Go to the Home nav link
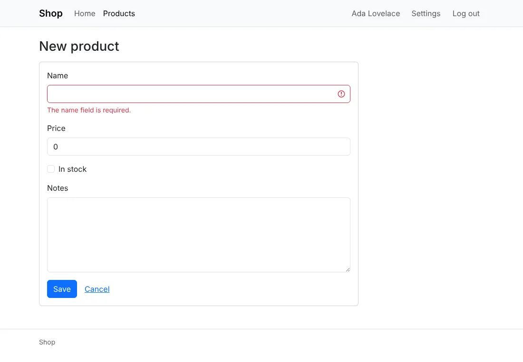 [x=85, y=13]
